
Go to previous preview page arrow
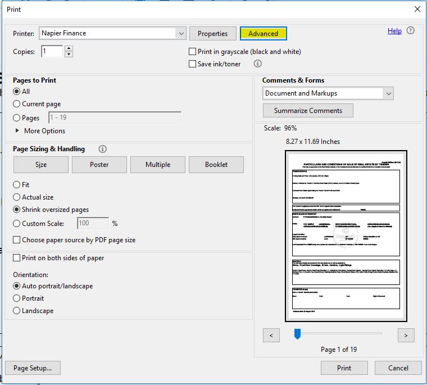[271, 336]
